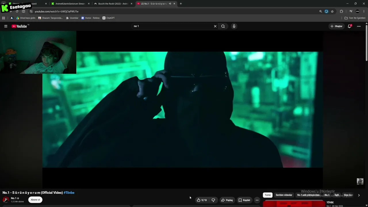Open the Drive'ınıza gidin bookmark
This screenshot has height=207, width=368.
(x=26, y=18)
